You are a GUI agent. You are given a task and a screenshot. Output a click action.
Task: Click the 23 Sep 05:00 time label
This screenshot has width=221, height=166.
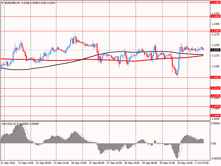point(44,163)
